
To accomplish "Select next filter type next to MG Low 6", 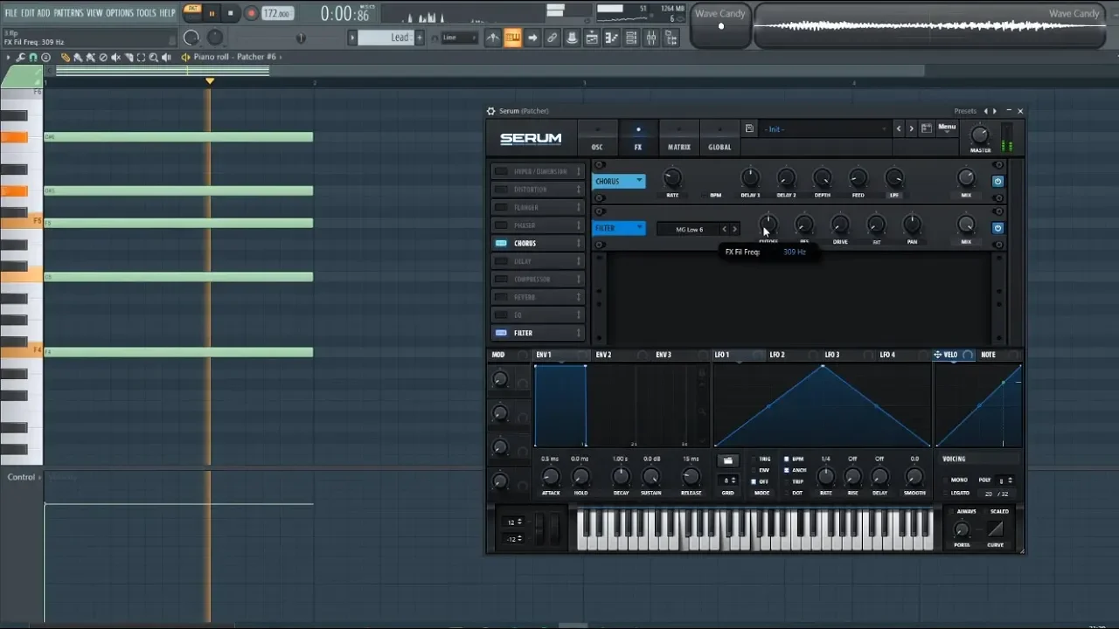I will tap(734, 229).
